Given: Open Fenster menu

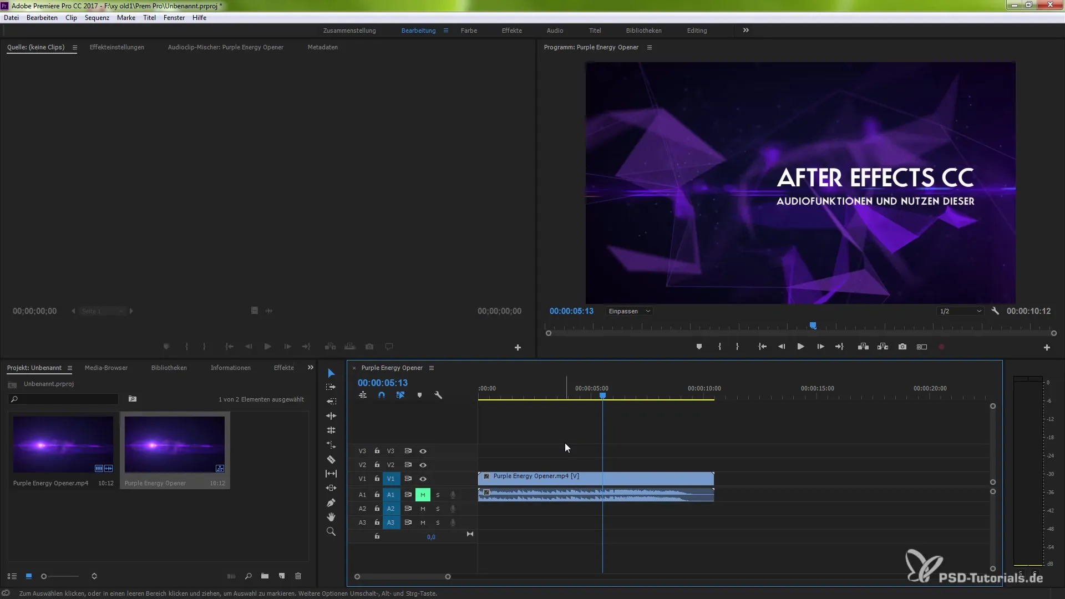Looking at the screenshot, I should click(x=174, y=18).
